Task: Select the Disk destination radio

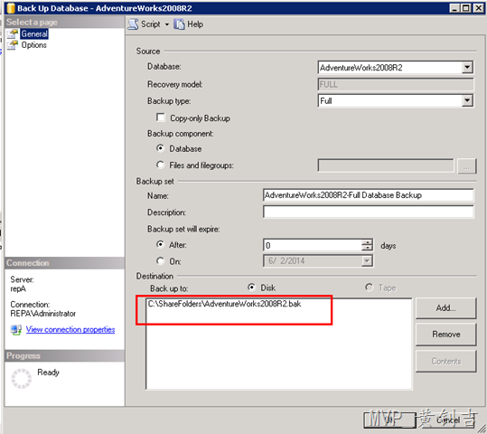Action: pyautogui.click(x=251, y=288)
